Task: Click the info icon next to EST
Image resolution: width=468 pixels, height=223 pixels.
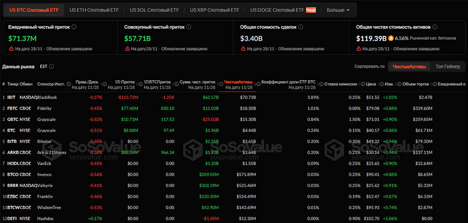Action: point(52,66)
